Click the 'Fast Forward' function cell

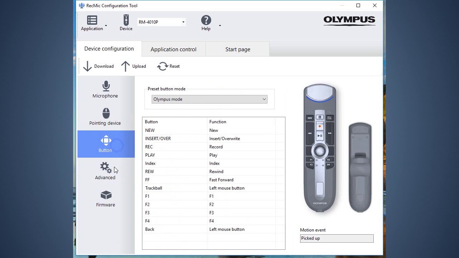(241, 180)
